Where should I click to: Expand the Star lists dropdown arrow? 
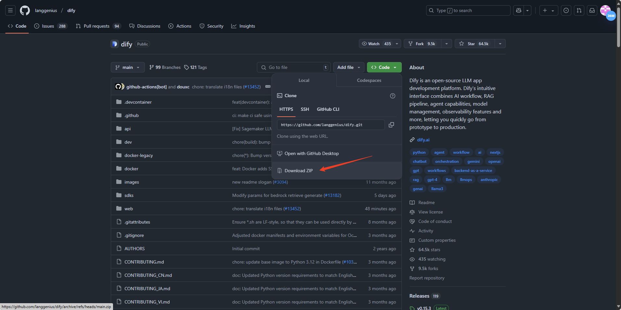tap(500, 44)
